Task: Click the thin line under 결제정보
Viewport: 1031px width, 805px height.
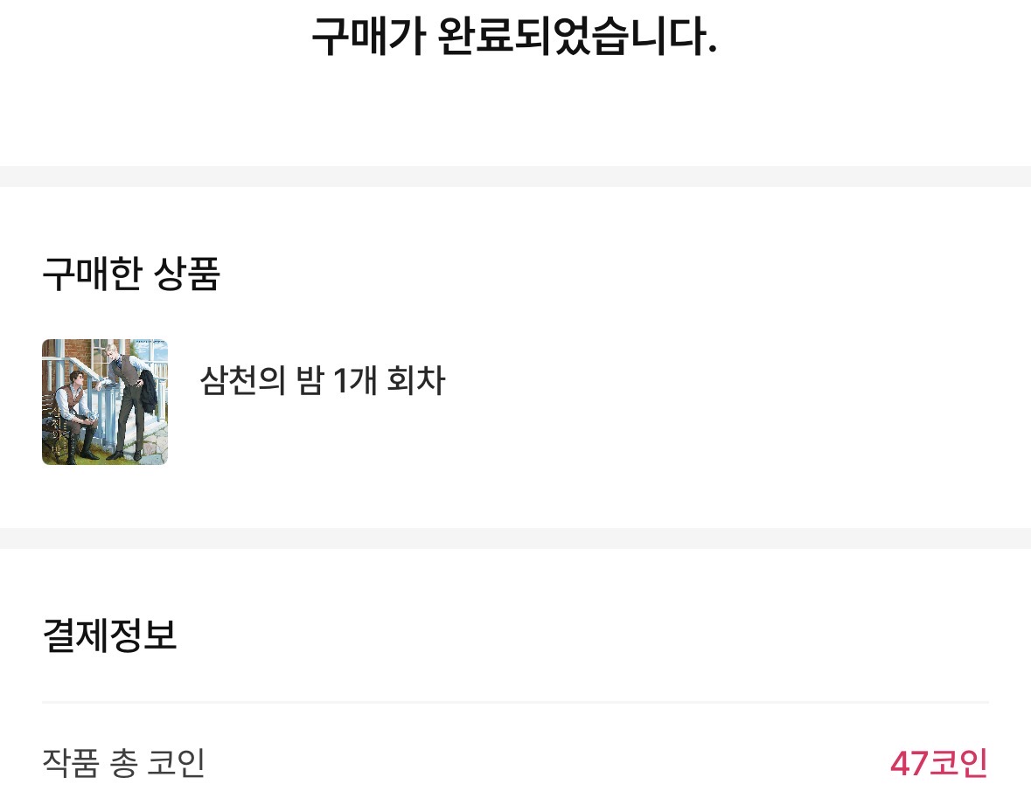Action: pyautogui.click(x=515, y=702)
